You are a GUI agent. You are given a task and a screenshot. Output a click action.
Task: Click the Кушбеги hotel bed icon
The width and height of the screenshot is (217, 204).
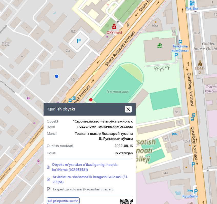(190, 191)
